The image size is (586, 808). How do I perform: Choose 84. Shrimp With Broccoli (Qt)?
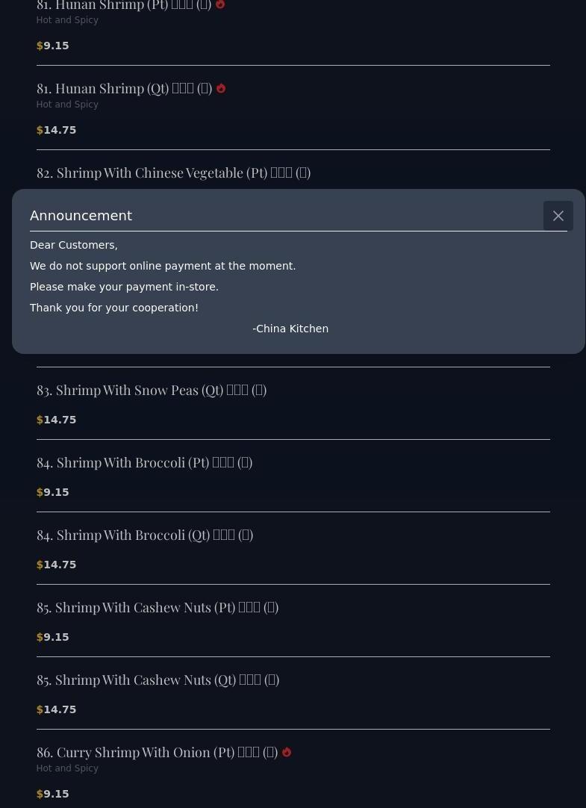click(x=144, y=535)
